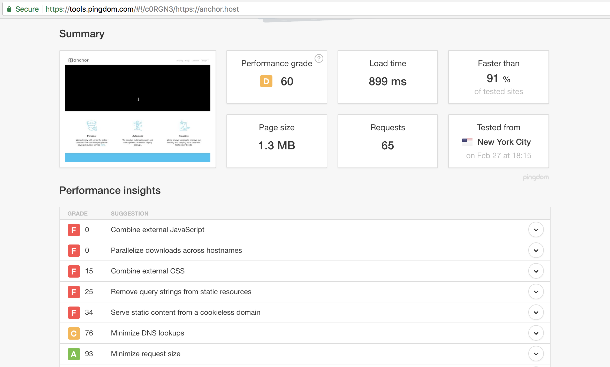Click the SUGGESTION column header
Image resolution: width=610 pixels, height=367 pixels.
click(130, 213)
